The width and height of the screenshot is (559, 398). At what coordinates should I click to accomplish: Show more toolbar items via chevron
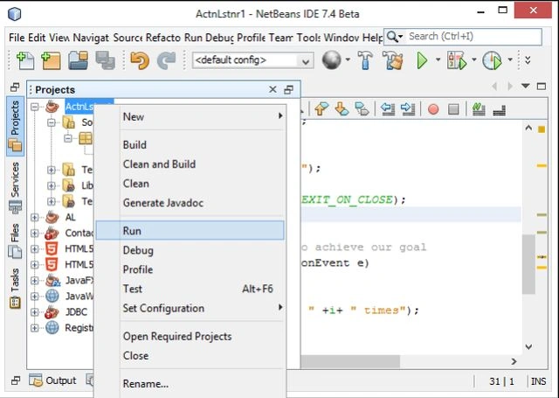(x=528, y=60)
